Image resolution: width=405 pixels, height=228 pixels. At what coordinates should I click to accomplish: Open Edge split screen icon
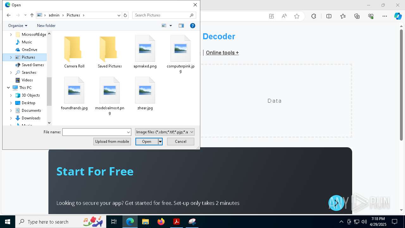[x=329, y=16]
